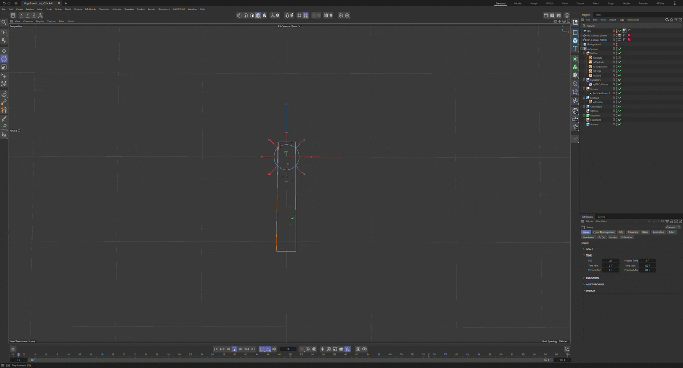This screenshot has height=368, width=683.
Task: Click the Go to First Frame button
Action: tap(216, 349)
